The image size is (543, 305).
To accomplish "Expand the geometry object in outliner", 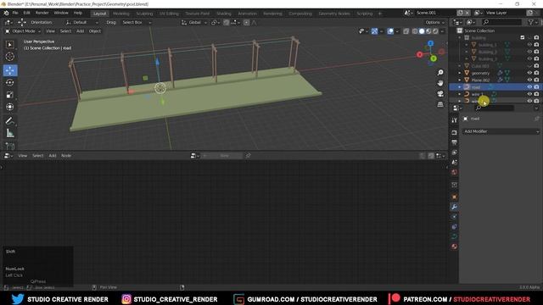I will (460, 73).
